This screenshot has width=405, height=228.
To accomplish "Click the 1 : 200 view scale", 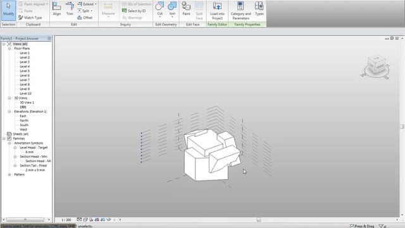I will pyautogui.click(x=66, y=220).
